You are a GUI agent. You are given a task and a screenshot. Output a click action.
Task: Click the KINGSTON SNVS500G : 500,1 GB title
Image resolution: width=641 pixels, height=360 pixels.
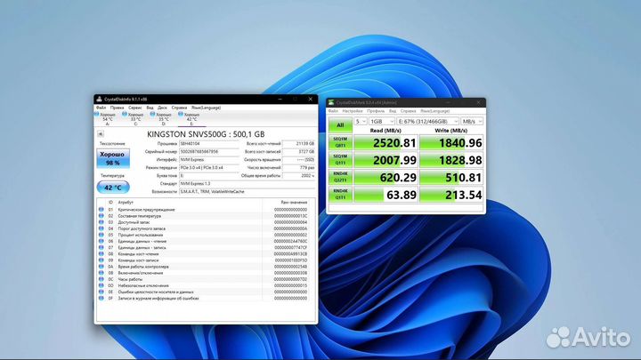click(x=206, y=134)
